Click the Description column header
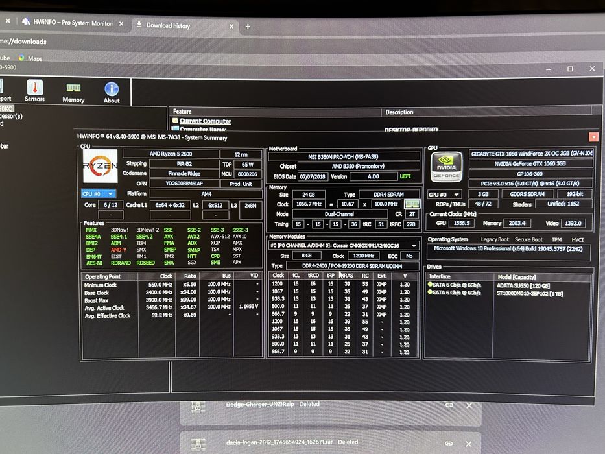This screenshot has height=454, width=605. pos(486,112)
